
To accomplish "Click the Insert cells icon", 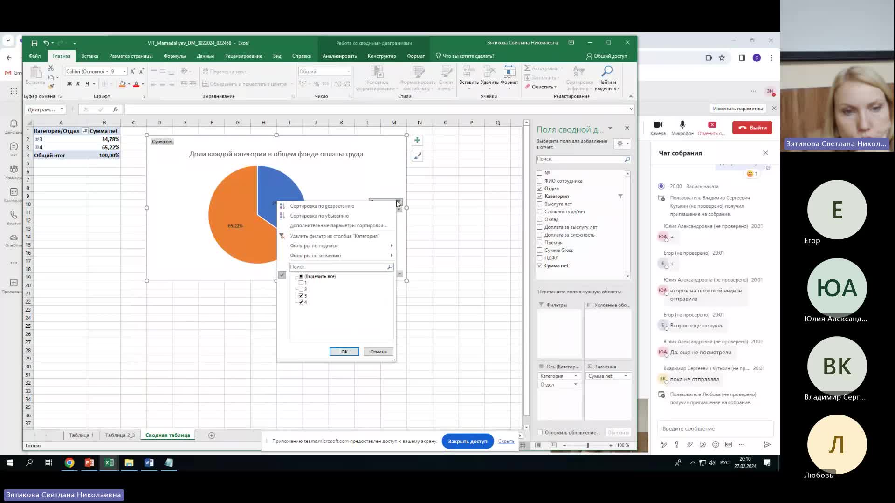I will (468, 72).
